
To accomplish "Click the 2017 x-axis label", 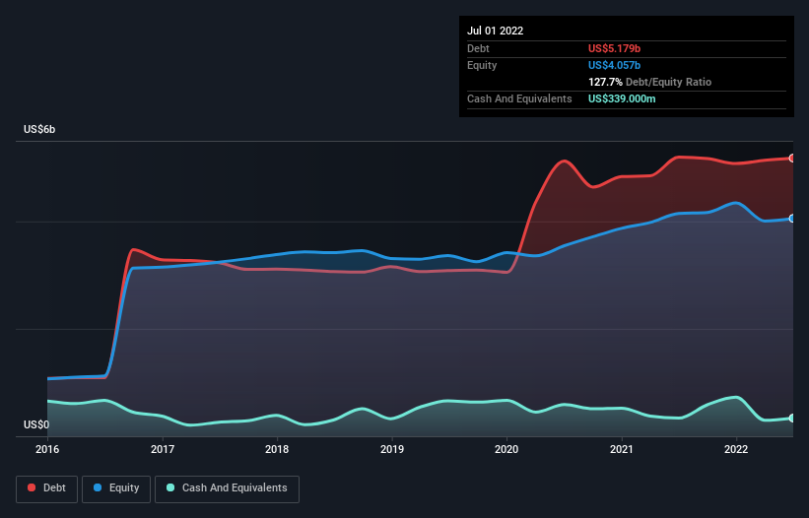I will (163, 449).
